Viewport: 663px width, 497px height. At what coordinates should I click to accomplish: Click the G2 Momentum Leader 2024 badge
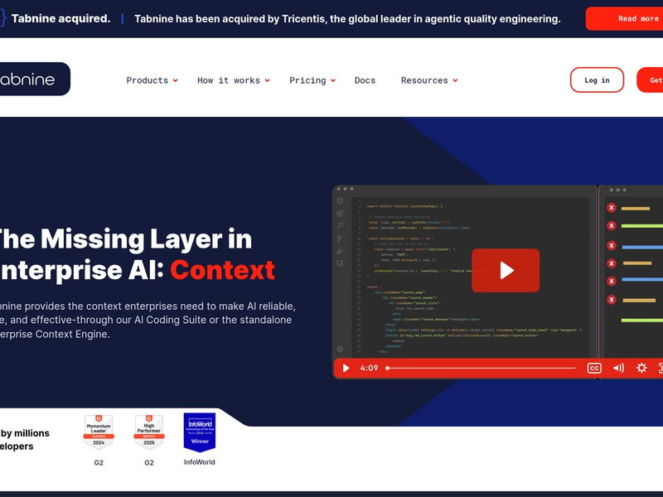pyautogui.click(x=99, y=432)
